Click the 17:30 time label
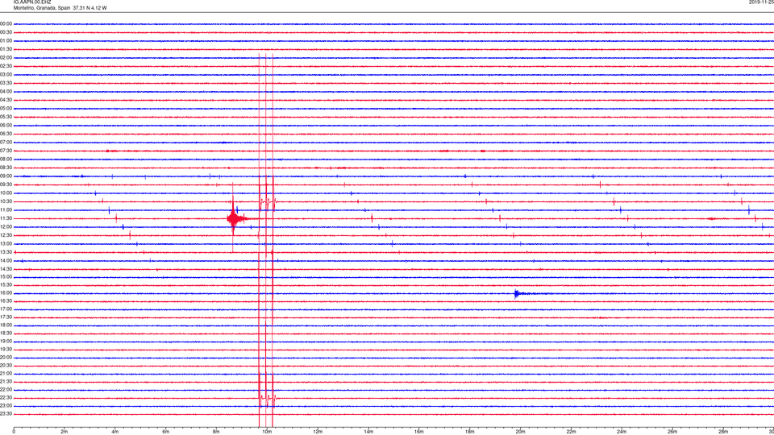 6,317
